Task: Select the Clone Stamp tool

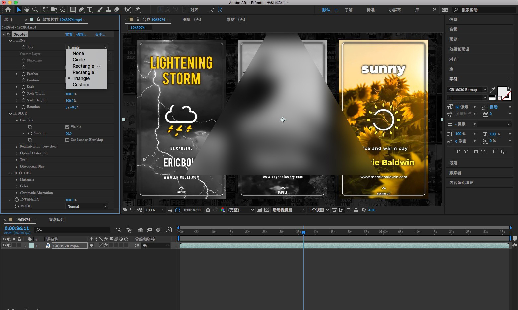Action: (108, 10)
